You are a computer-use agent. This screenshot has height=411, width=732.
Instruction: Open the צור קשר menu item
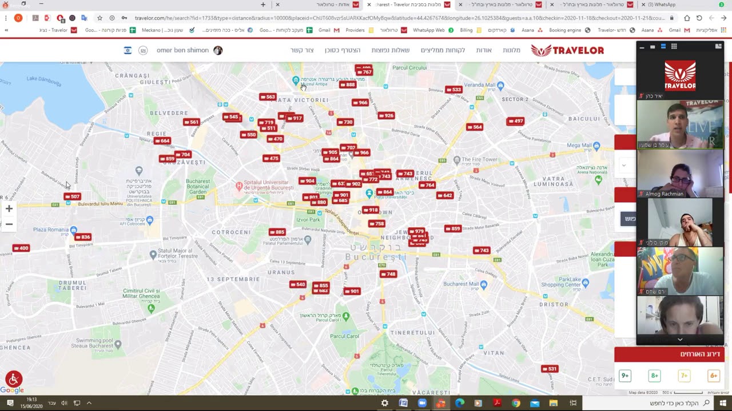[302, 50]
